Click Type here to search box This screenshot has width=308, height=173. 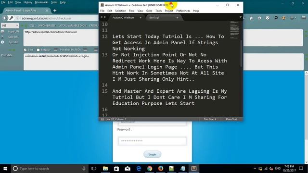(50, 169)
